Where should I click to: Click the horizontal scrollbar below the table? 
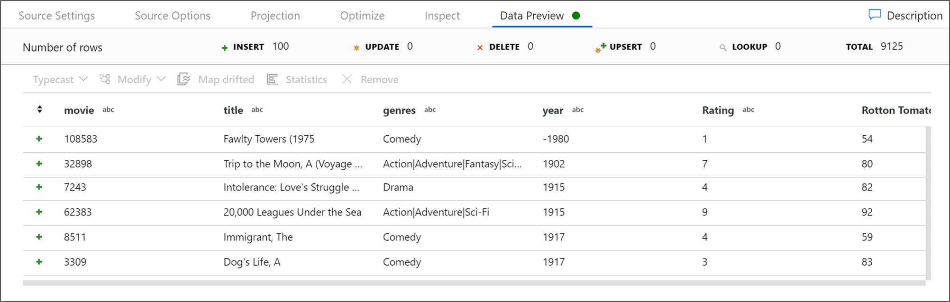click(474, 283)
